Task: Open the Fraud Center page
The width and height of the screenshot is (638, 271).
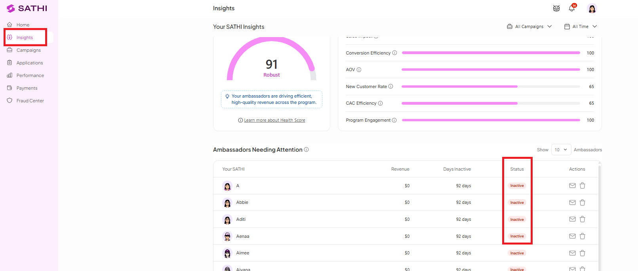Action: point(30,101)
